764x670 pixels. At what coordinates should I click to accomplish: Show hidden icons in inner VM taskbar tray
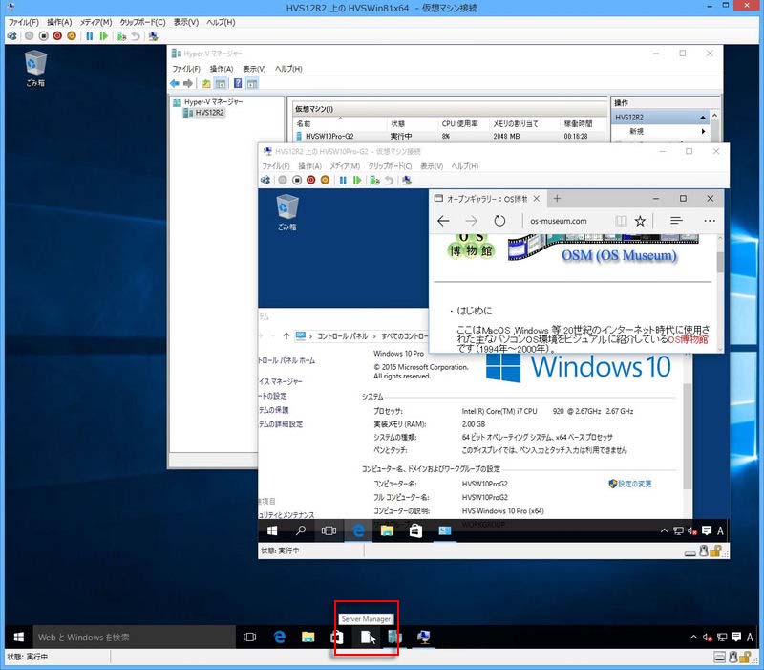[x=664, y=530]
